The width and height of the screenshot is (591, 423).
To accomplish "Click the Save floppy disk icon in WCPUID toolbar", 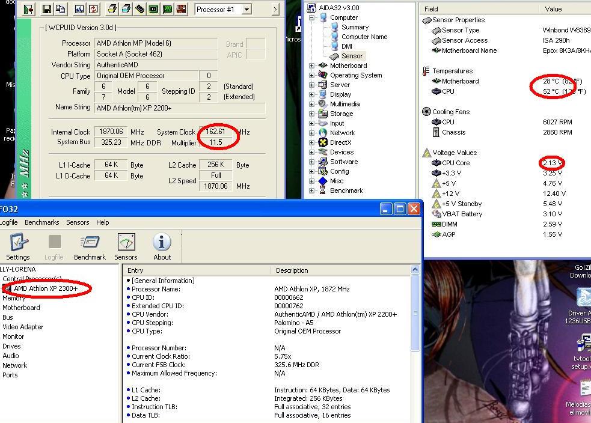I will (46, 9).
